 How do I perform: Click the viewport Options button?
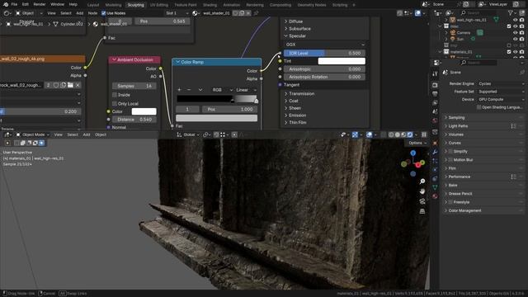[x=417, y=143]
